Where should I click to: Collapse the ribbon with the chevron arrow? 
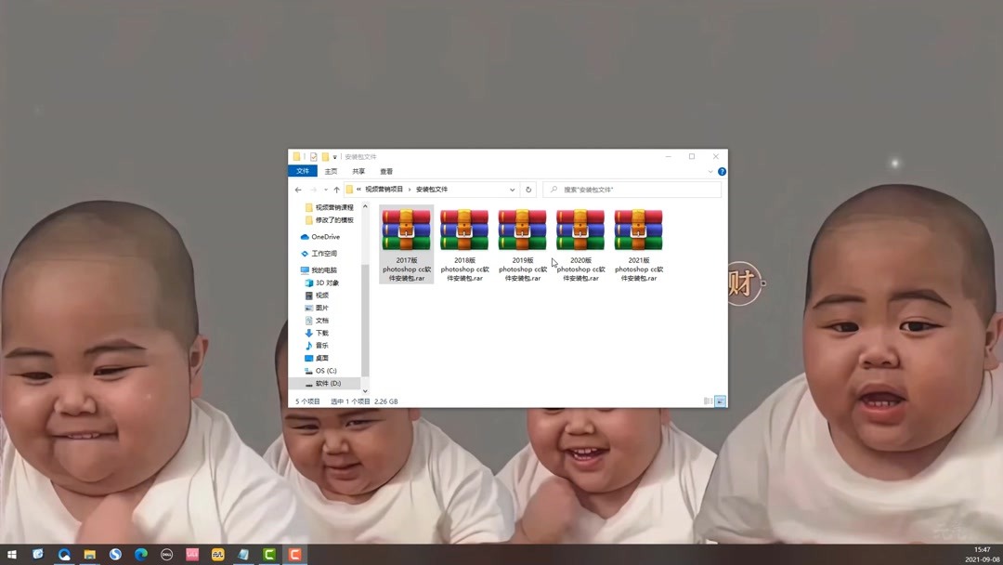(711, 171)
